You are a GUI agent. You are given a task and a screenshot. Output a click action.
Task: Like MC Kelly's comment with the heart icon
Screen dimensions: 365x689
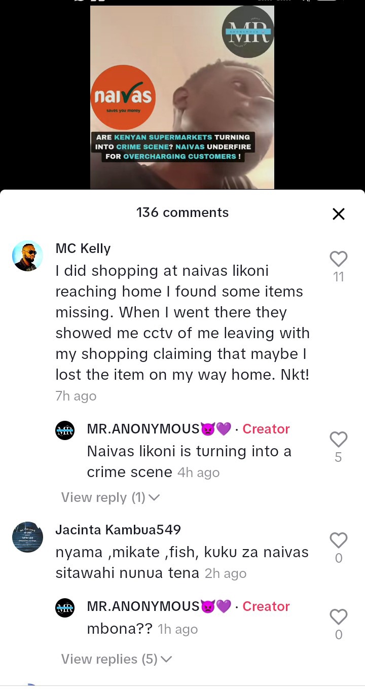click(x=339, y=259)
